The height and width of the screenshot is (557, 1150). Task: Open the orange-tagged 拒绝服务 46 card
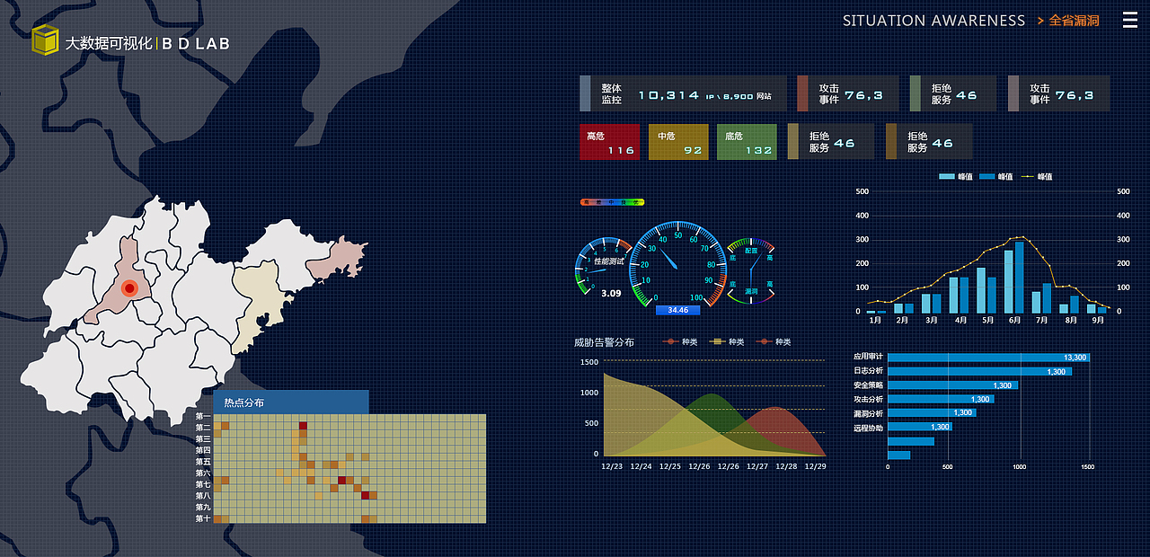pyautogui.click(x=929, y=142)
